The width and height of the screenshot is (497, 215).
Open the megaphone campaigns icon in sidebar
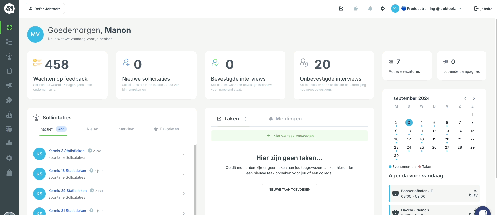click(x=9, y=85)
